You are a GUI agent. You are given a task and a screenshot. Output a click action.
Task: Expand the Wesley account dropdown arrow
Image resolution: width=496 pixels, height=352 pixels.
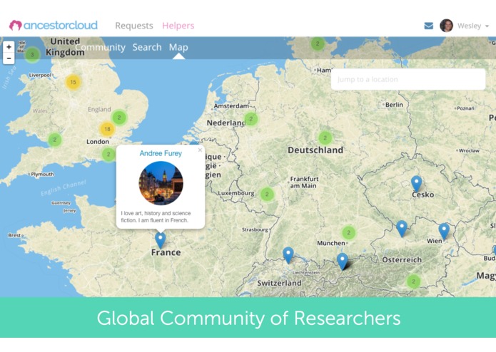[x=487, y=26]
